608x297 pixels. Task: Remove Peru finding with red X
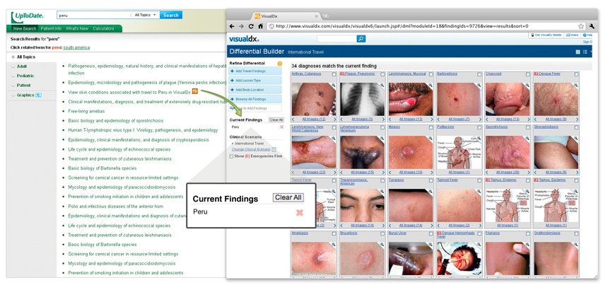(x=281, y=127)
